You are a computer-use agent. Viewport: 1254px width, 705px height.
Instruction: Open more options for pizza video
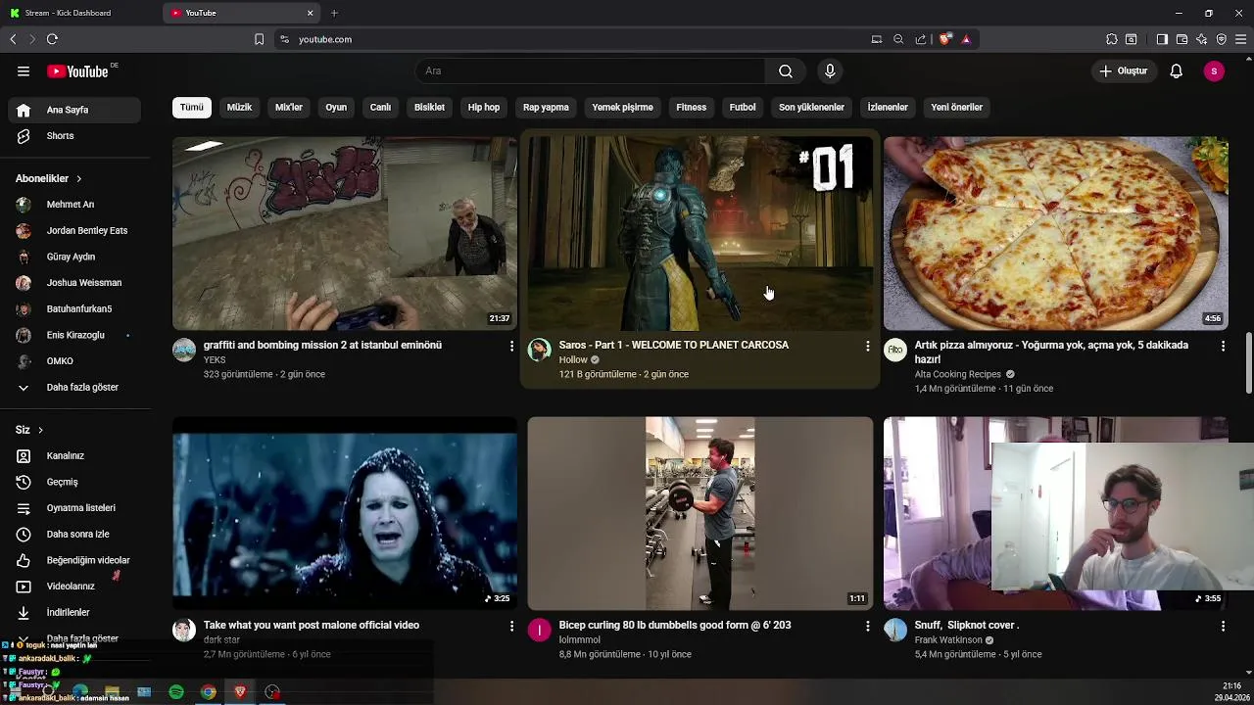1223,346
